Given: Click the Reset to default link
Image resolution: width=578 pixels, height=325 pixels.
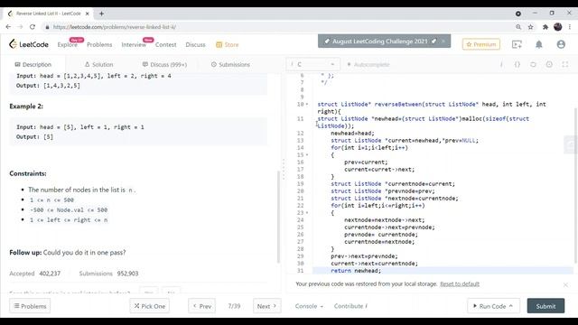Looking at the screenshot, I should pos(460,284).
